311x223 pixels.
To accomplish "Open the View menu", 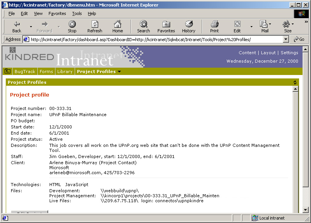I will [x=38, y=13].
